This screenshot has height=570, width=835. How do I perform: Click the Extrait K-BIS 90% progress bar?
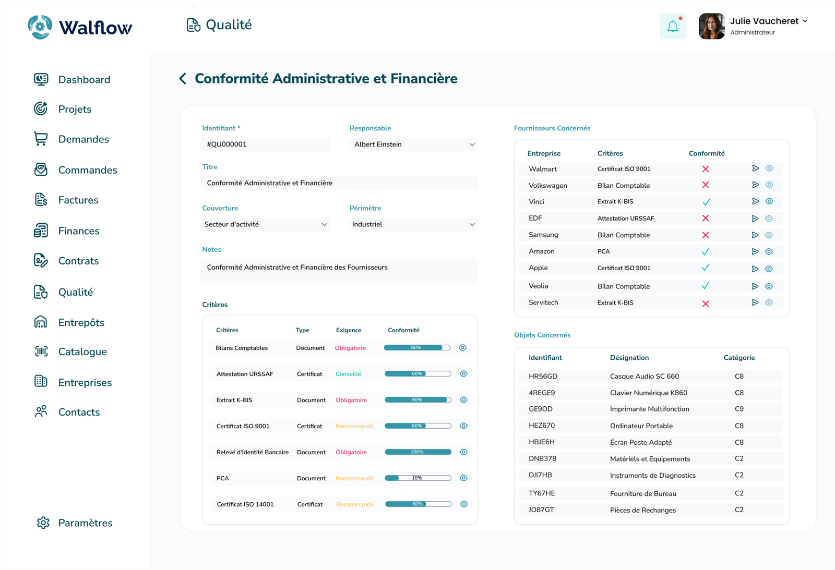(x=417, y=400)
